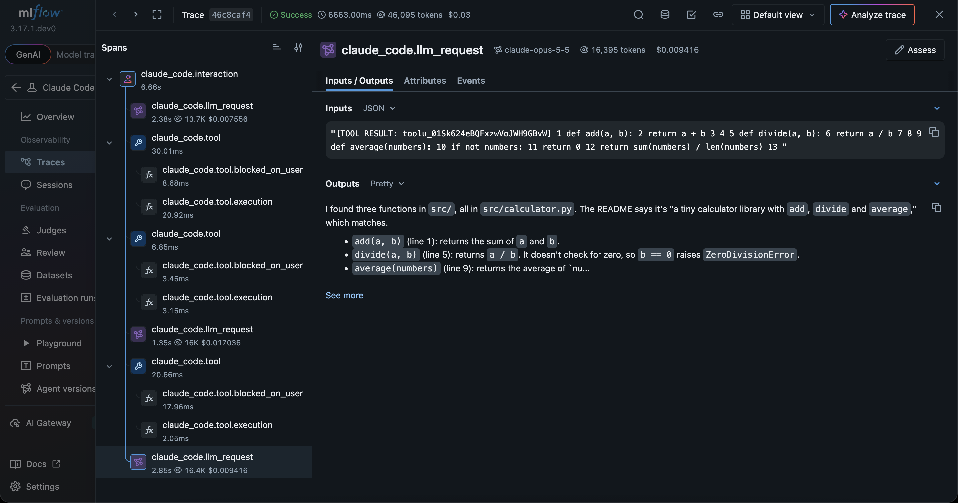
Task: Click the See more link
Action: click(x=345, y=295)
